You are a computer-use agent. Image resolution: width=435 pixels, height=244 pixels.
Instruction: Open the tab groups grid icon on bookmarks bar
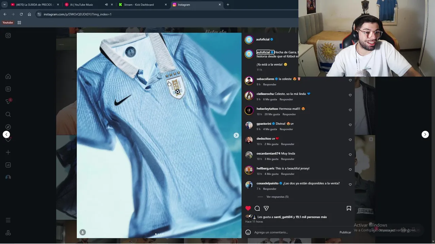(x=19, y=23)
